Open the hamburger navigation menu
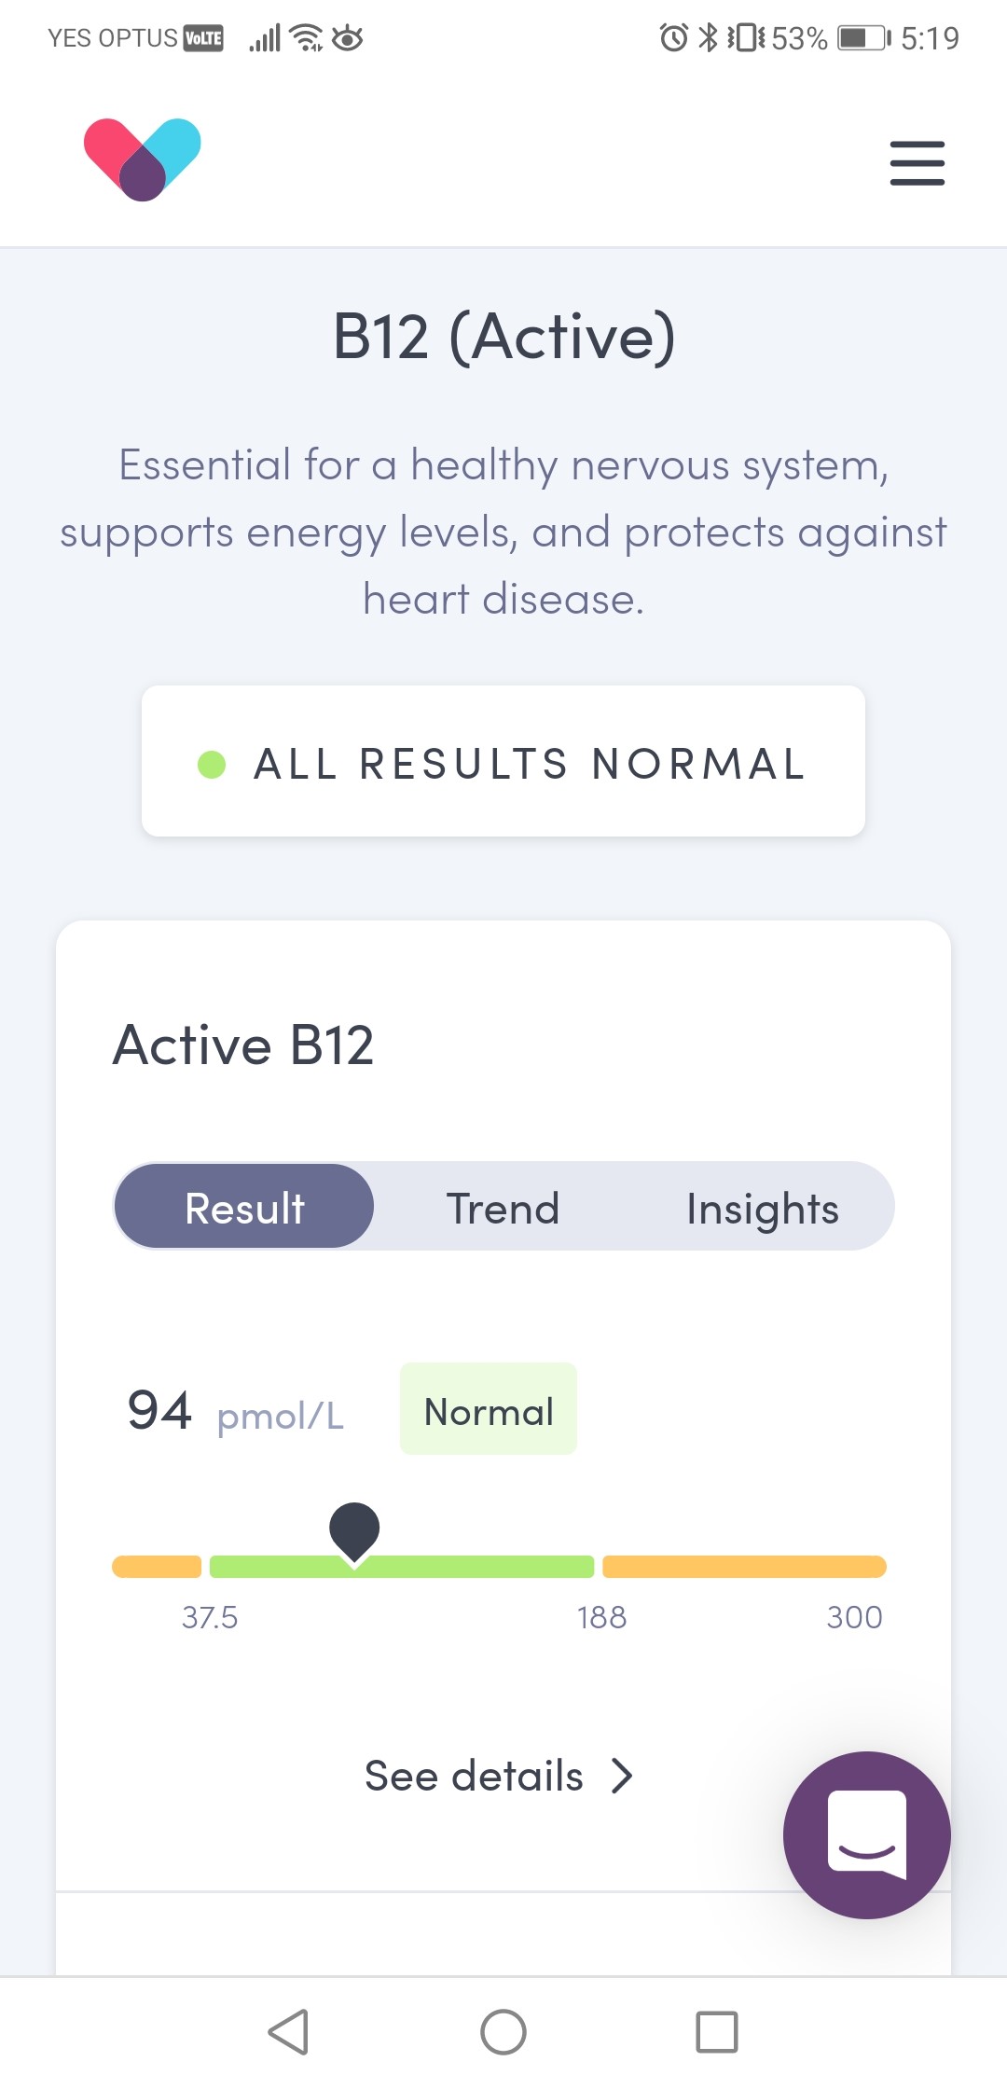1007x2089 pixels. pos(917,163)
